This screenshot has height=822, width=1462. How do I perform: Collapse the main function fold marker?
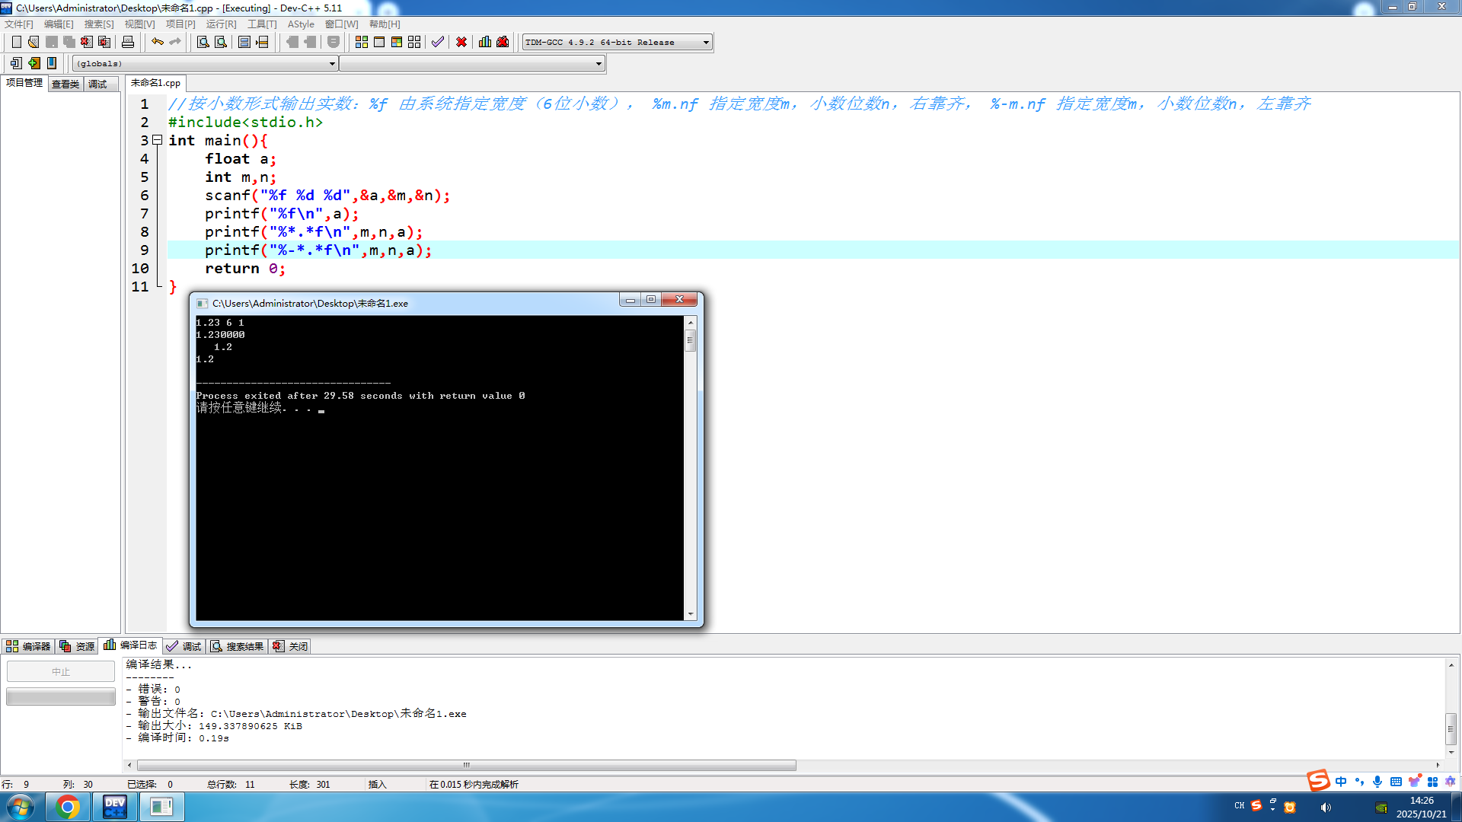(157, 140)
